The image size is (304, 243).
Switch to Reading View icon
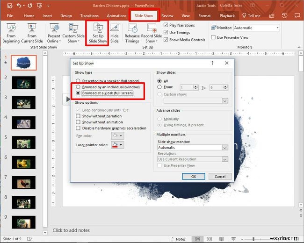pyautogui.click(x=221, y=239)
